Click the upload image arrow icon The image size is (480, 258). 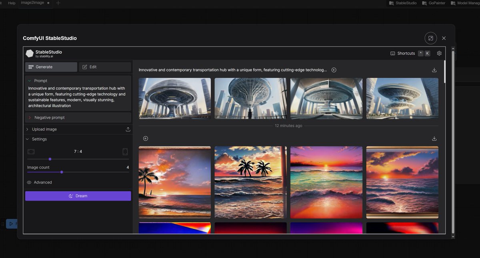click(128, 129)
